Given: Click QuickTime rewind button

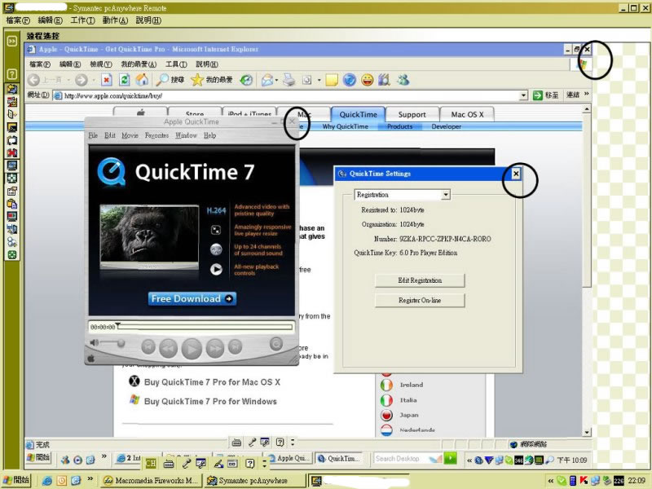Looking at the screenshot, I should tap(168, 348).
